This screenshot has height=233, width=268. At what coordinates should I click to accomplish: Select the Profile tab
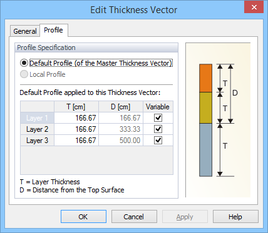pos(53,30)
